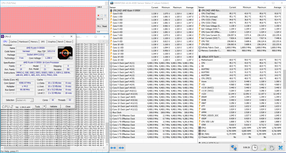The width and height of the screenshot is (286, 153).
Task: Select the SoC Voltage (SVI2 T... row
Action: pos(240,29)
